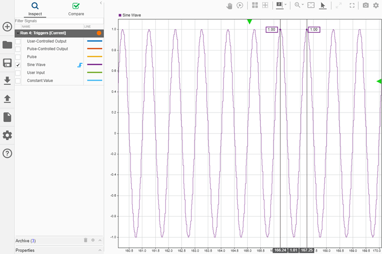Click the orange run status indicator
382x254 pixels.
(x=99, y=33)
